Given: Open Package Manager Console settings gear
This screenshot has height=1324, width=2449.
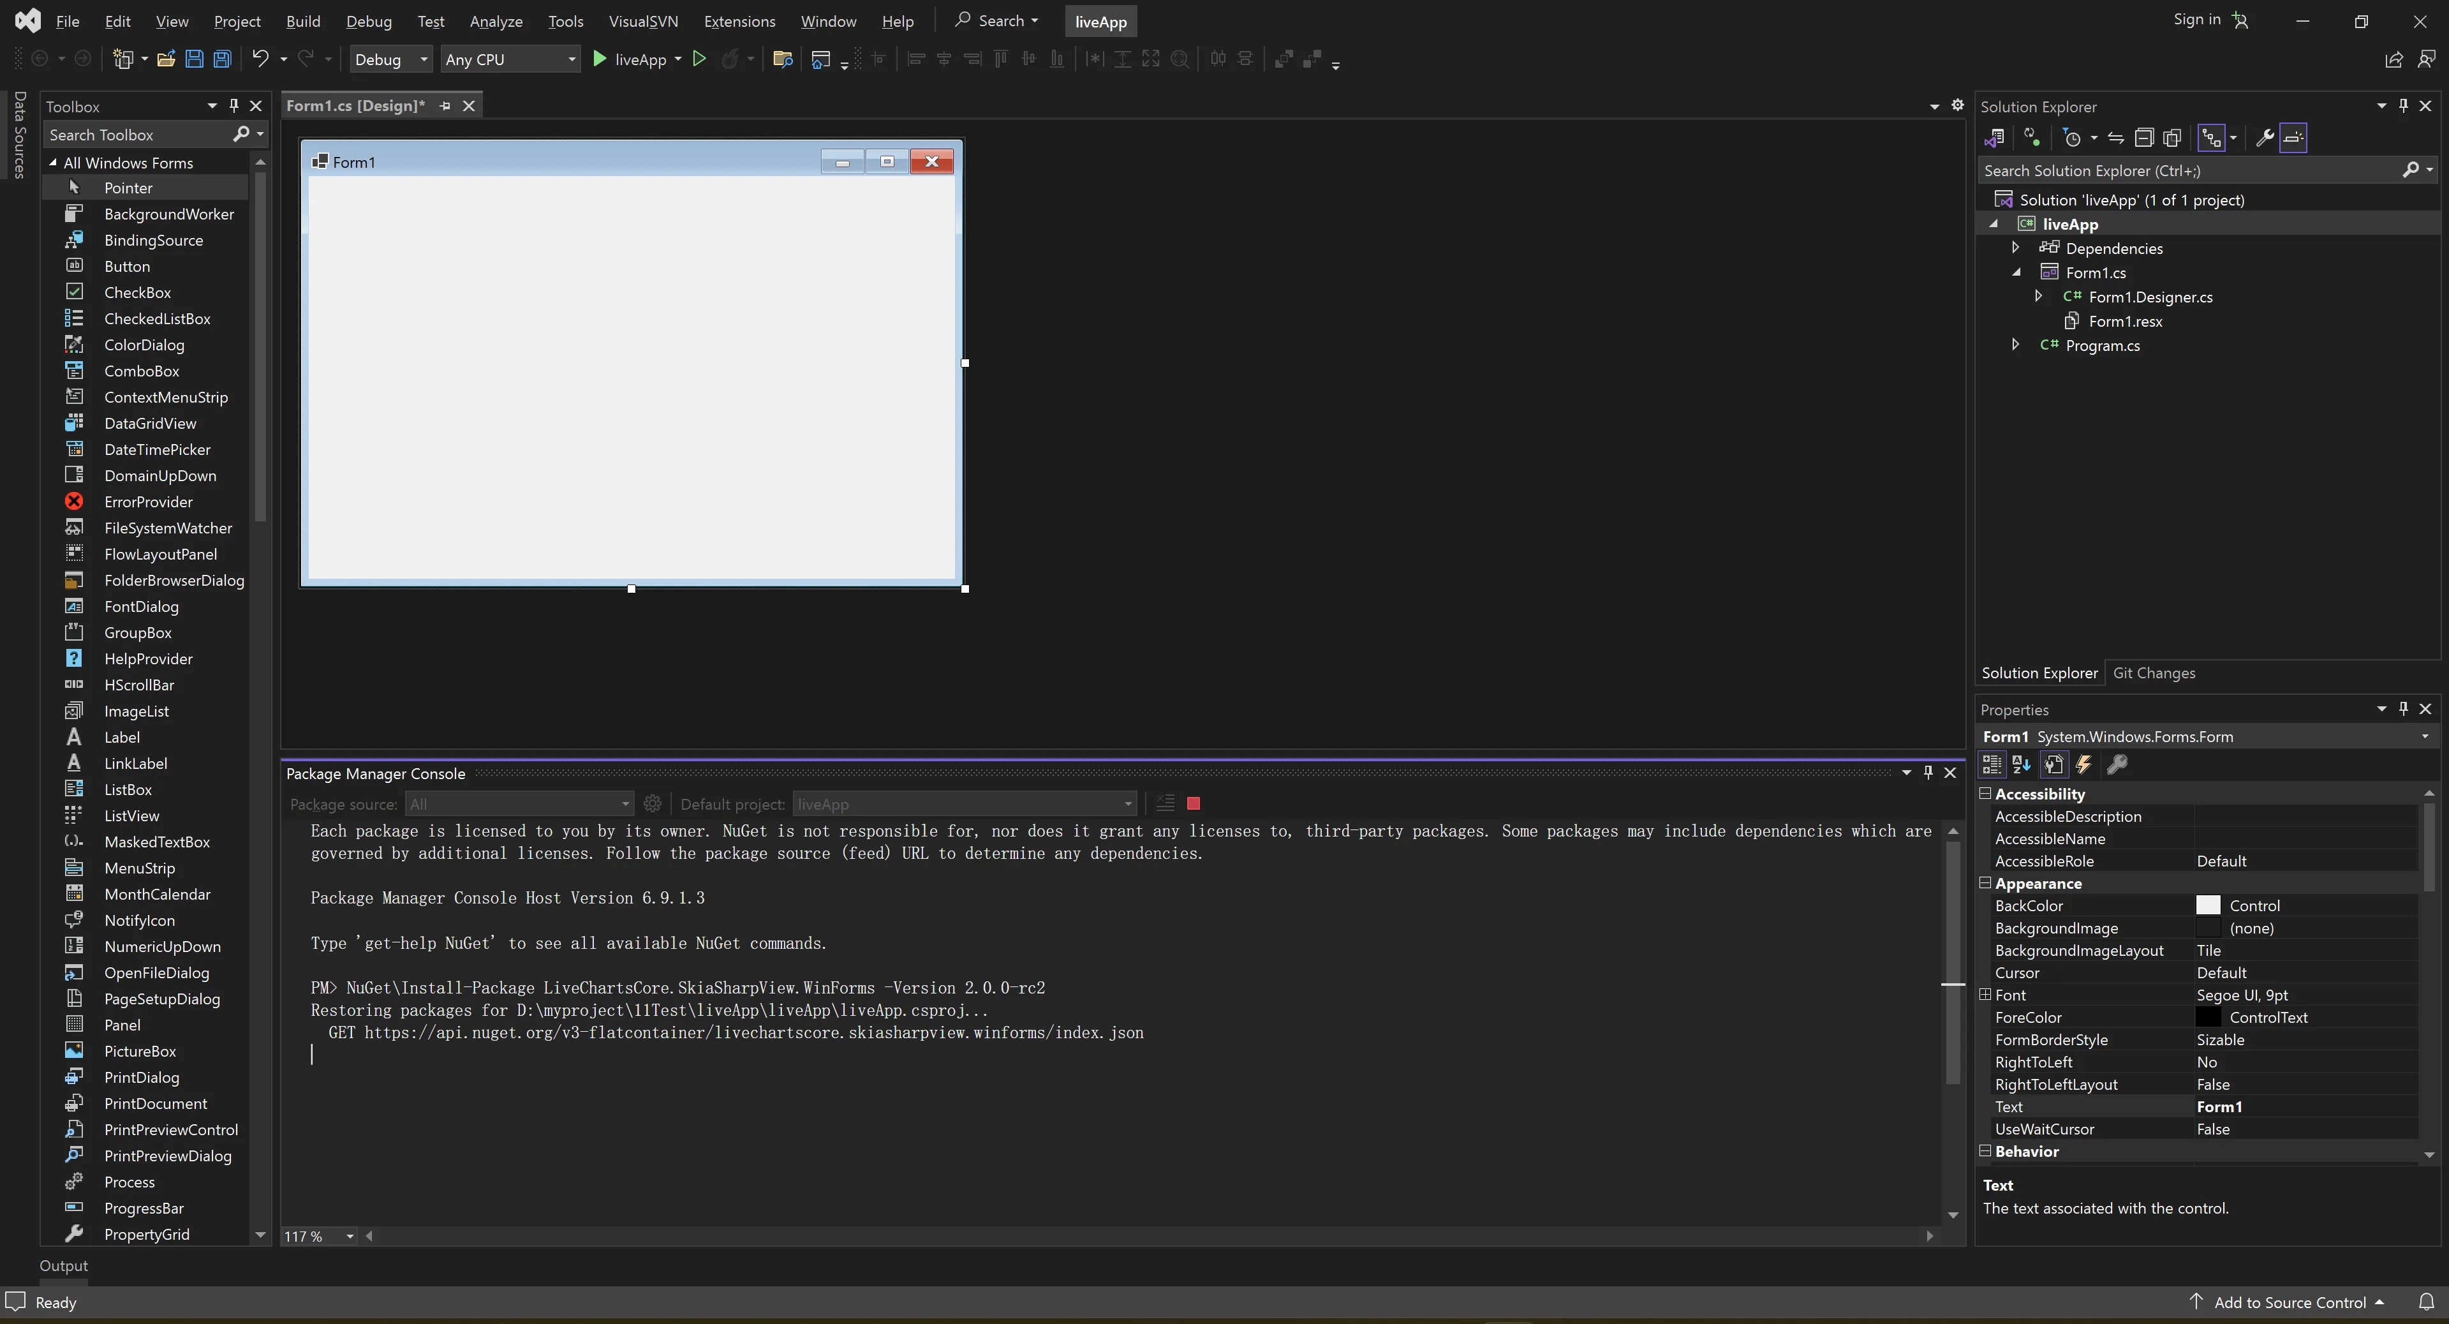Looking at the screenshot, I should pyautogui.click(x=652, y=804).
